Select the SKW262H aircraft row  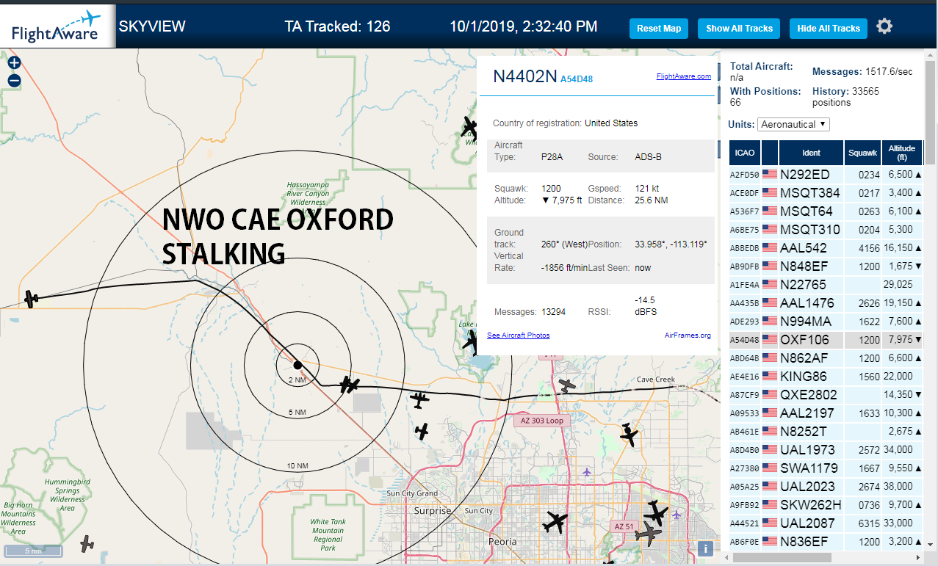[826, 505]
